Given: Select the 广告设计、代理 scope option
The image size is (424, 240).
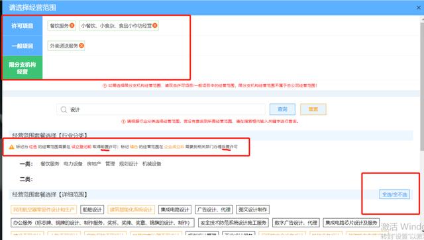Looking at the screenshot, I should tap(213, 210).
